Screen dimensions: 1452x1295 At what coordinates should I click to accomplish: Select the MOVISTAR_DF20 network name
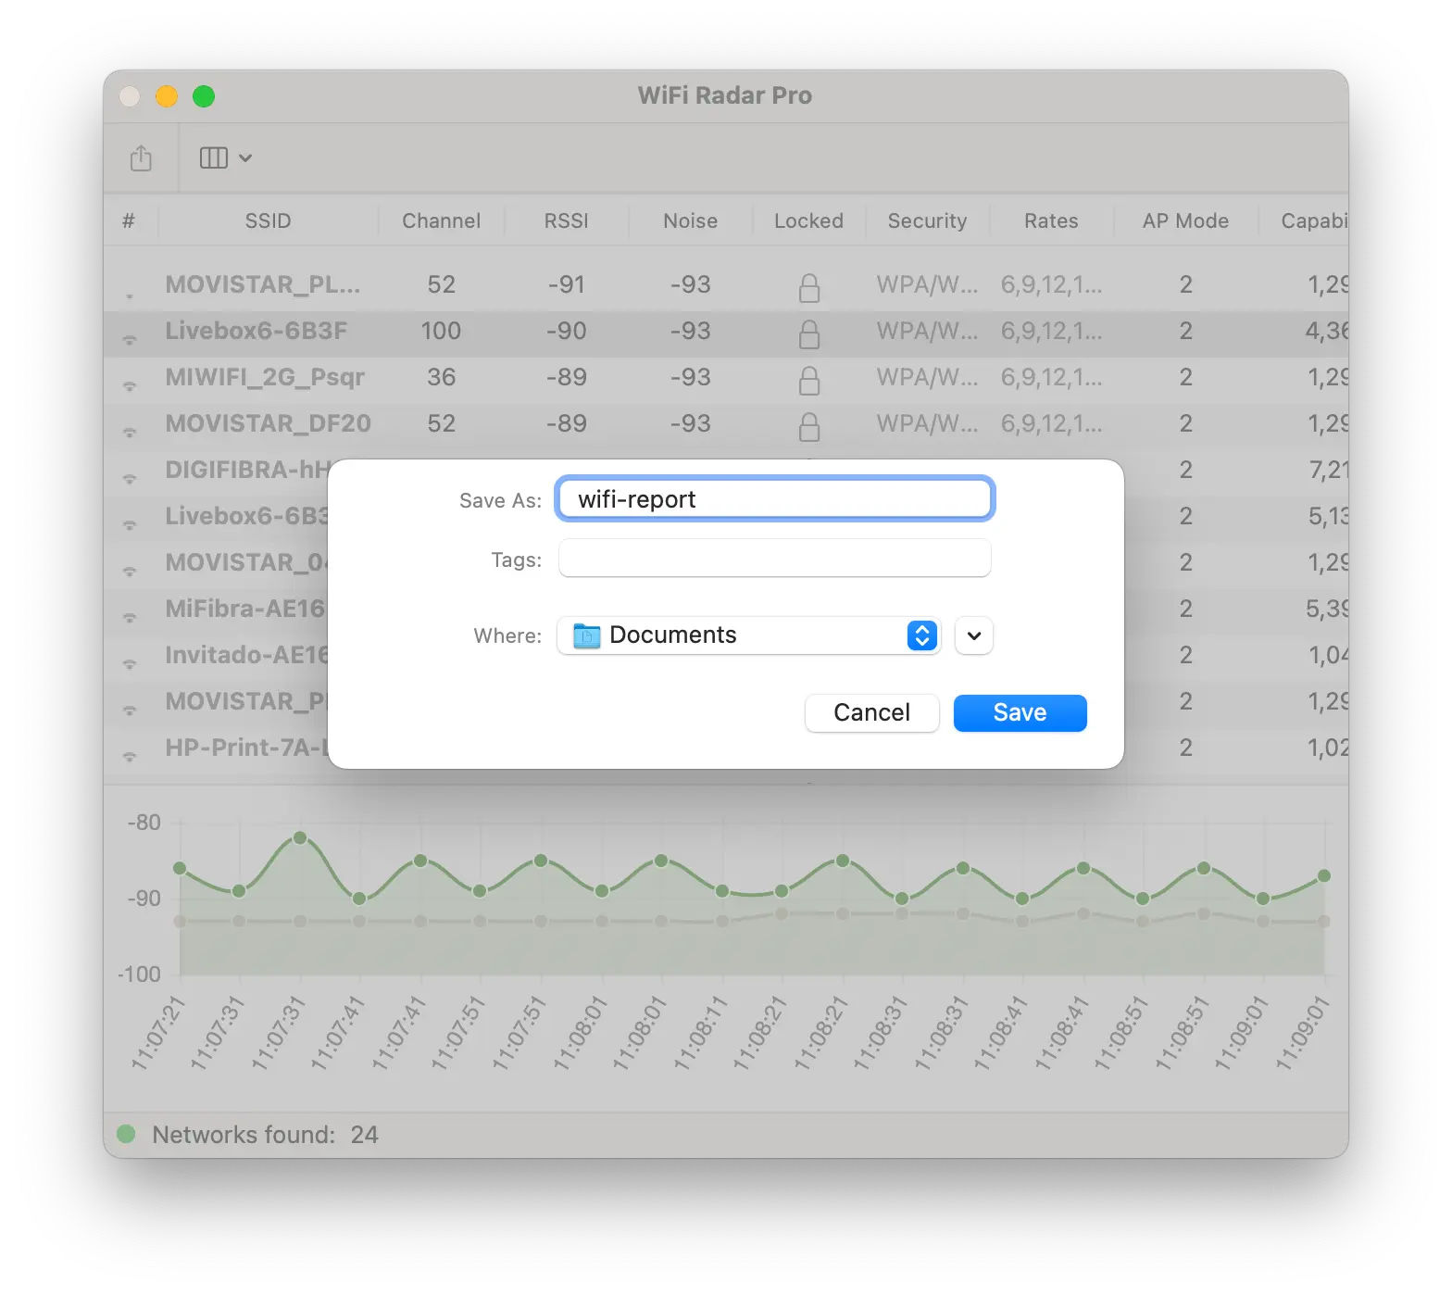click(x=269, y=423)
